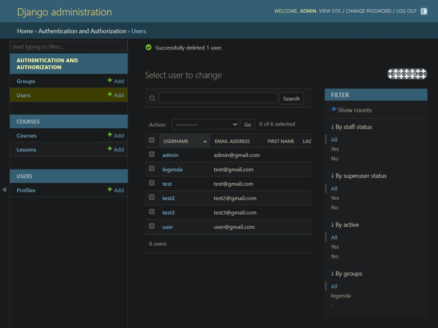
Task: Check the box for user test3
Action: tap(152, 212)
